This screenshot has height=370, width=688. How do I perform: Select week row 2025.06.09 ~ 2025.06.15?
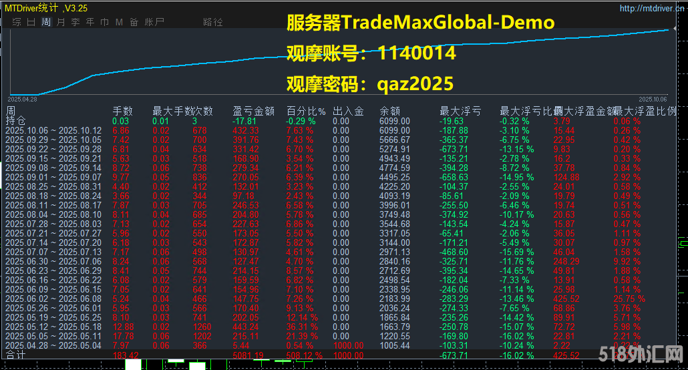point(53,290)
